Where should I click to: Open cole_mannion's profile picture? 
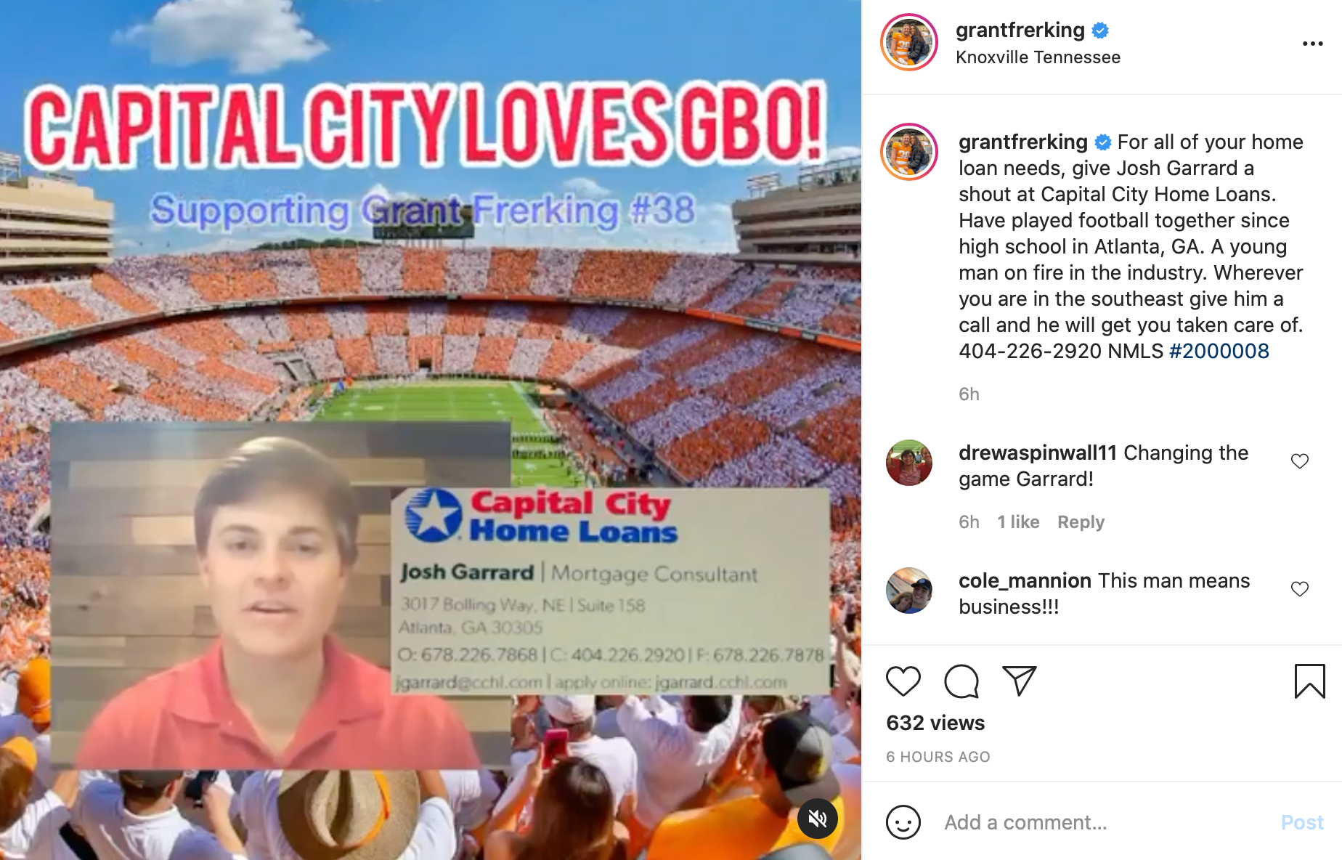coord(909,591)
